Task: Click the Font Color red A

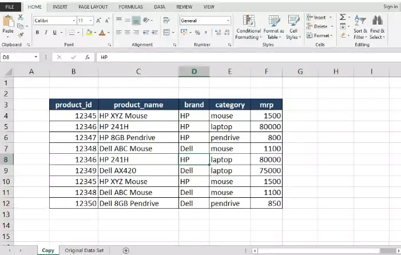Action: 102,33
